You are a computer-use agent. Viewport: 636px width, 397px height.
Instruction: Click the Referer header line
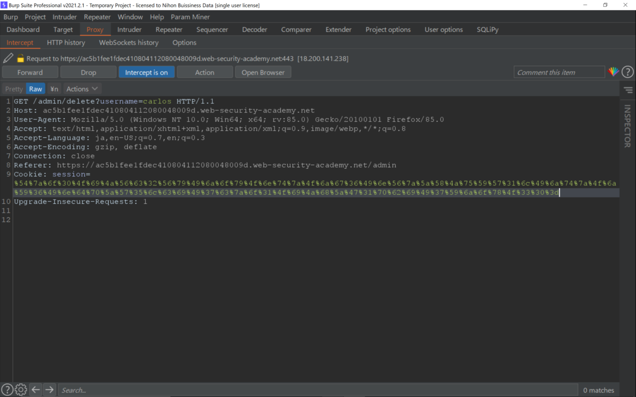click(205, 165)
